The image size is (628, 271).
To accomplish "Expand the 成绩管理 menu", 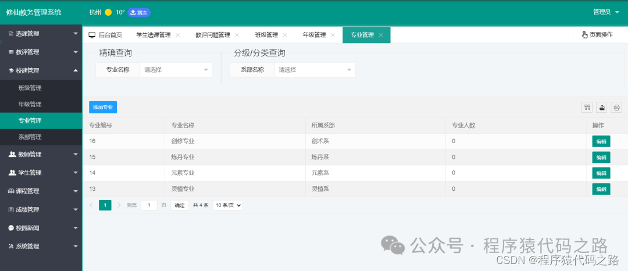I will (x=76, y=210).
